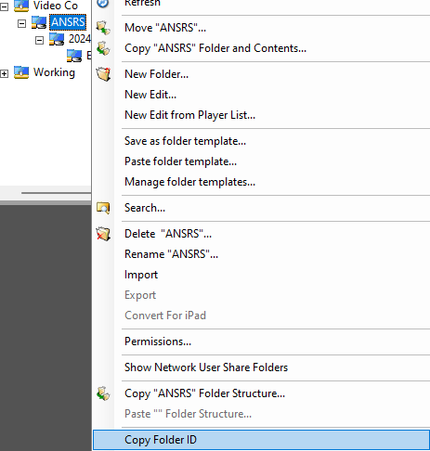Open Manage folder templates
Viewport: 430px width, 451px height.
pos(189,182)
